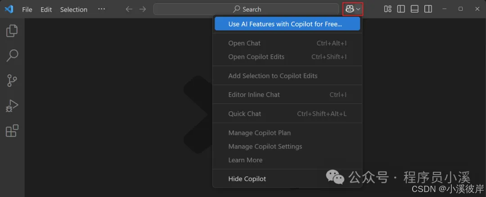
Task: Go forward with the right arrow
Action: (x=143, y=9)
